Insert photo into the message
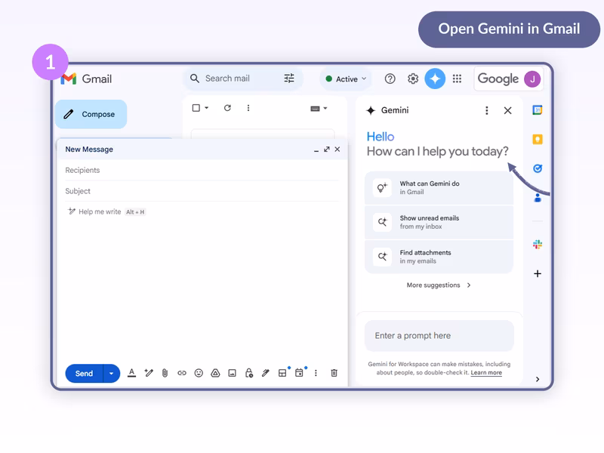604x453 pixels. pos(232,373)
